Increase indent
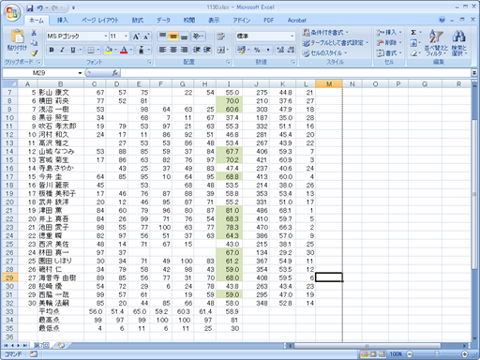 click(x=207, y=50)
